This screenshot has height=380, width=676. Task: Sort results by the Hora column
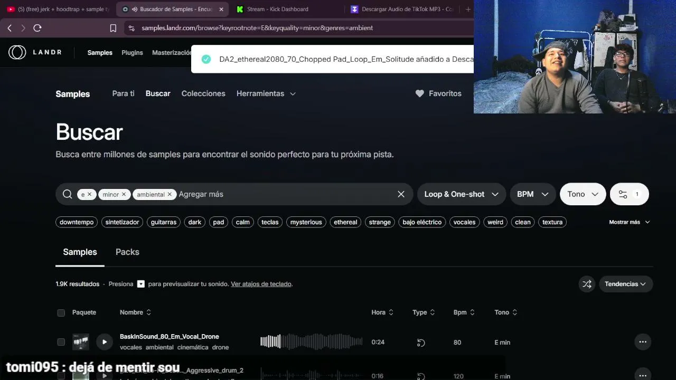[382, 312]
